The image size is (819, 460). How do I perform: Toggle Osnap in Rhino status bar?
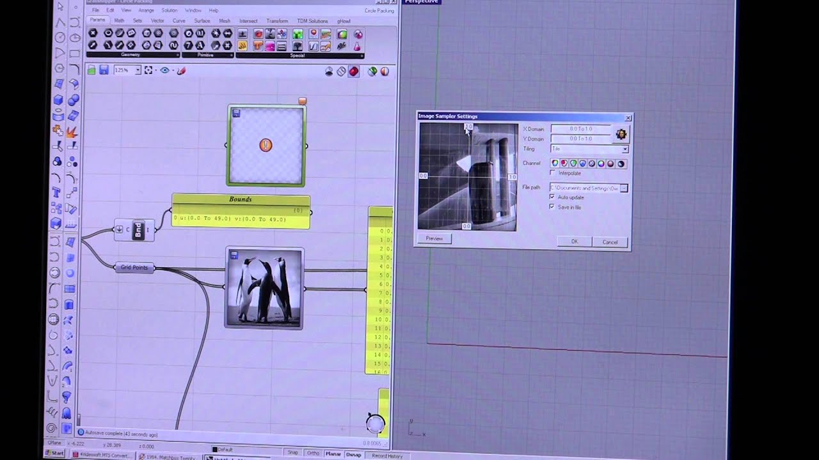(353, 455)
